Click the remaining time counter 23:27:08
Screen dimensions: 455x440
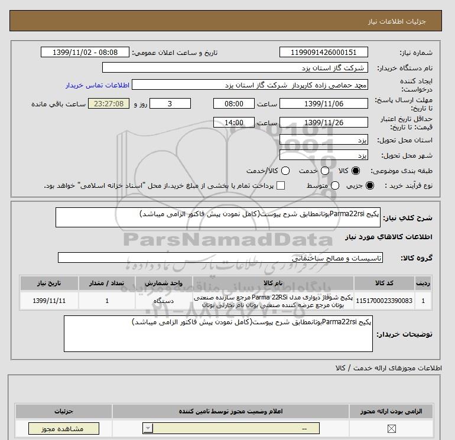point(109,103)
